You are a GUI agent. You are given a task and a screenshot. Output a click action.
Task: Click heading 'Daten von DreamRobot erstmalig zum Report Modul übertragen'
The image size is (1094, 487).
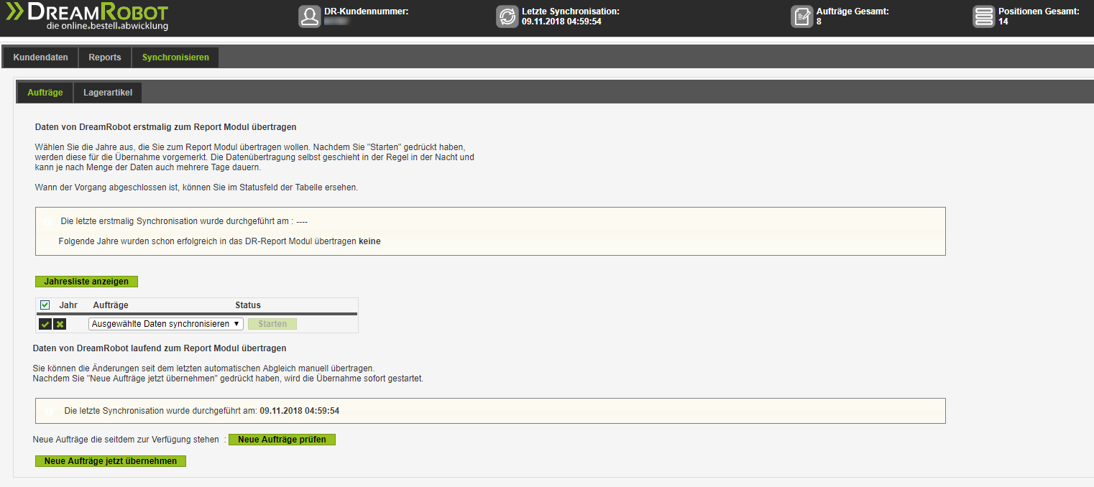166,127
